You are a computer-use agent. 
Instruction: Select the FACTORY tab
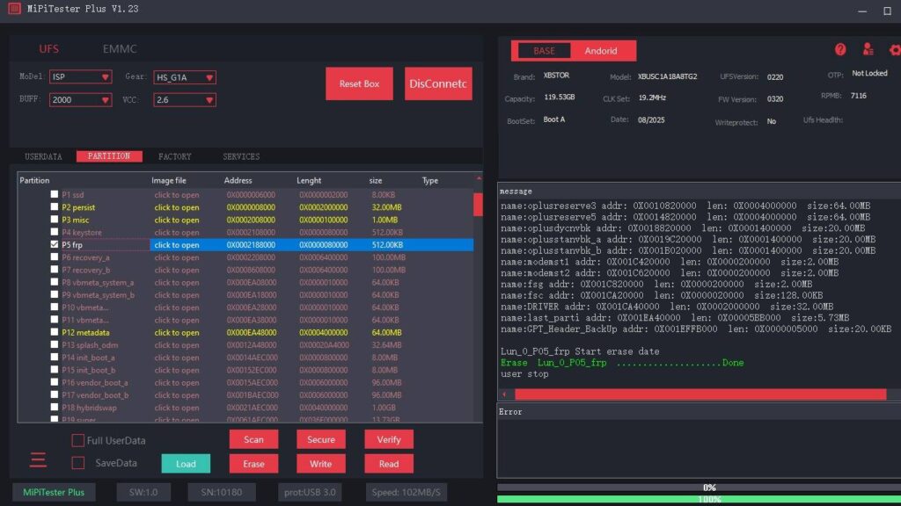pyautogui.click(x=174, y=156)
